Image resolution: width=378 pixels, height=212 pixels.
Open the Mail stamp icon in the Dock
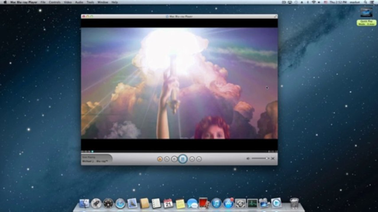click(132, 203)
